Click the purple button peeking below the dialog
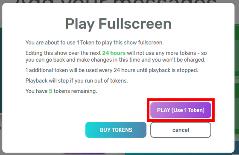 [85, 153]
